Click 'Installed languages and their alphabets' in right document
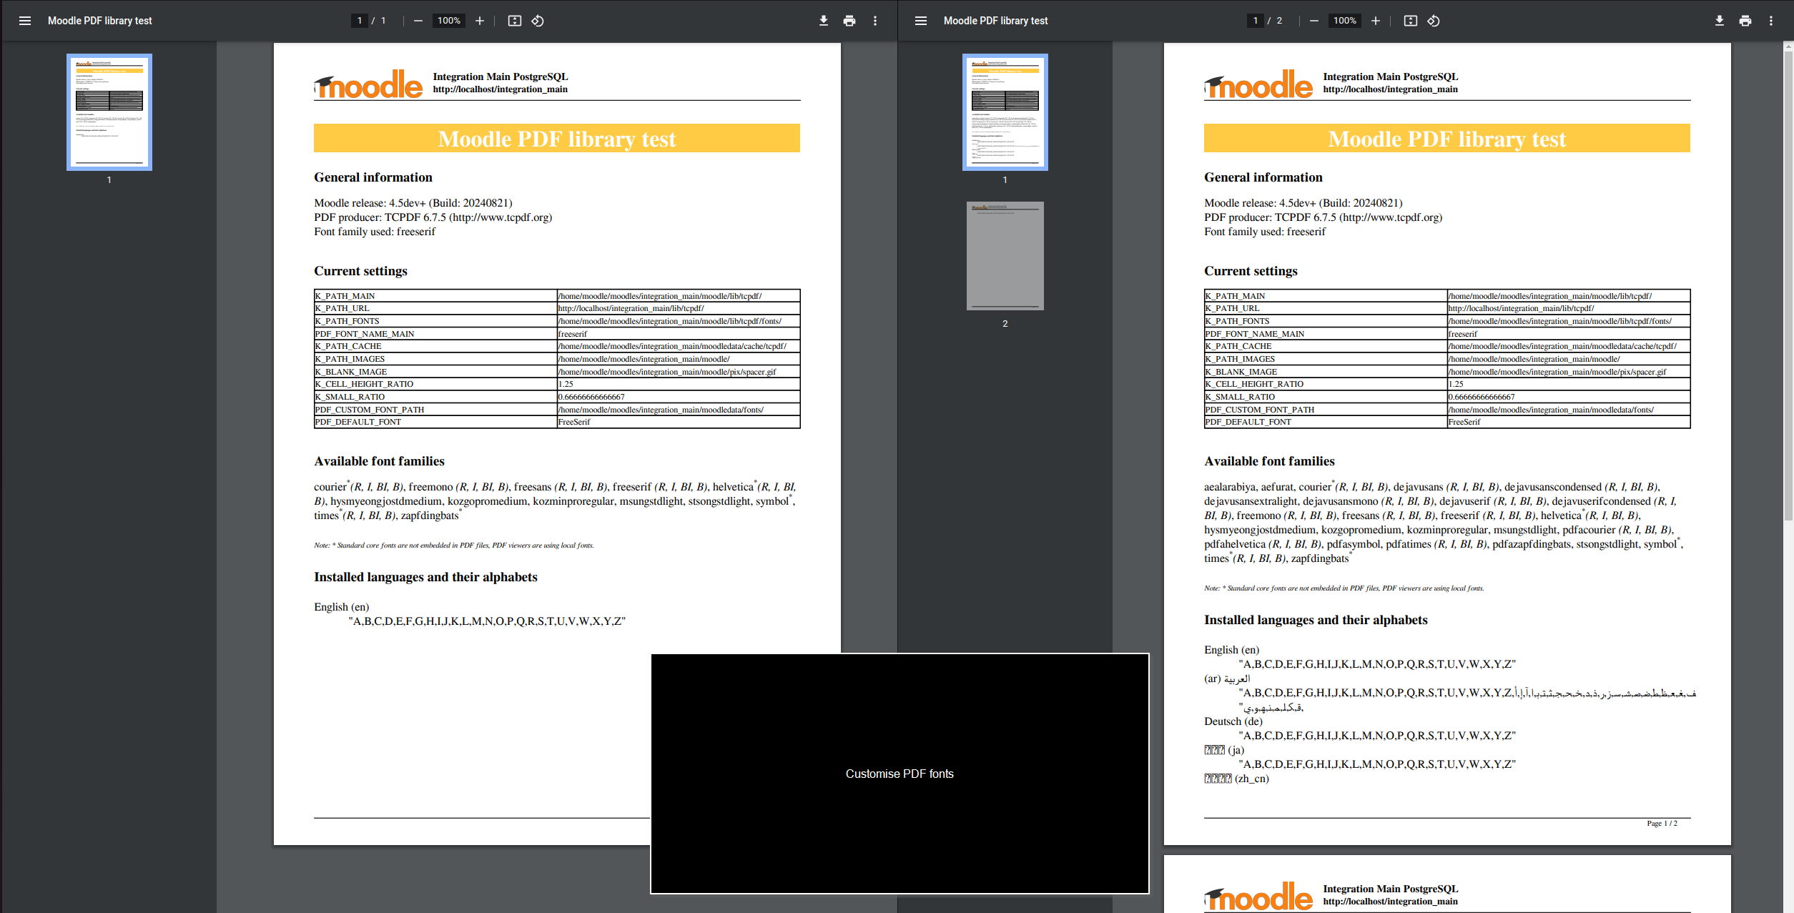 point(1316,620)
